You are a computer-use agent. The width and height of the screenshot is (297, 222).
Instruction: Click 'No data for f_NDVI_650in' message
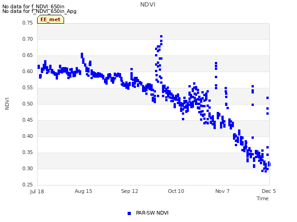tap(33, 6)
